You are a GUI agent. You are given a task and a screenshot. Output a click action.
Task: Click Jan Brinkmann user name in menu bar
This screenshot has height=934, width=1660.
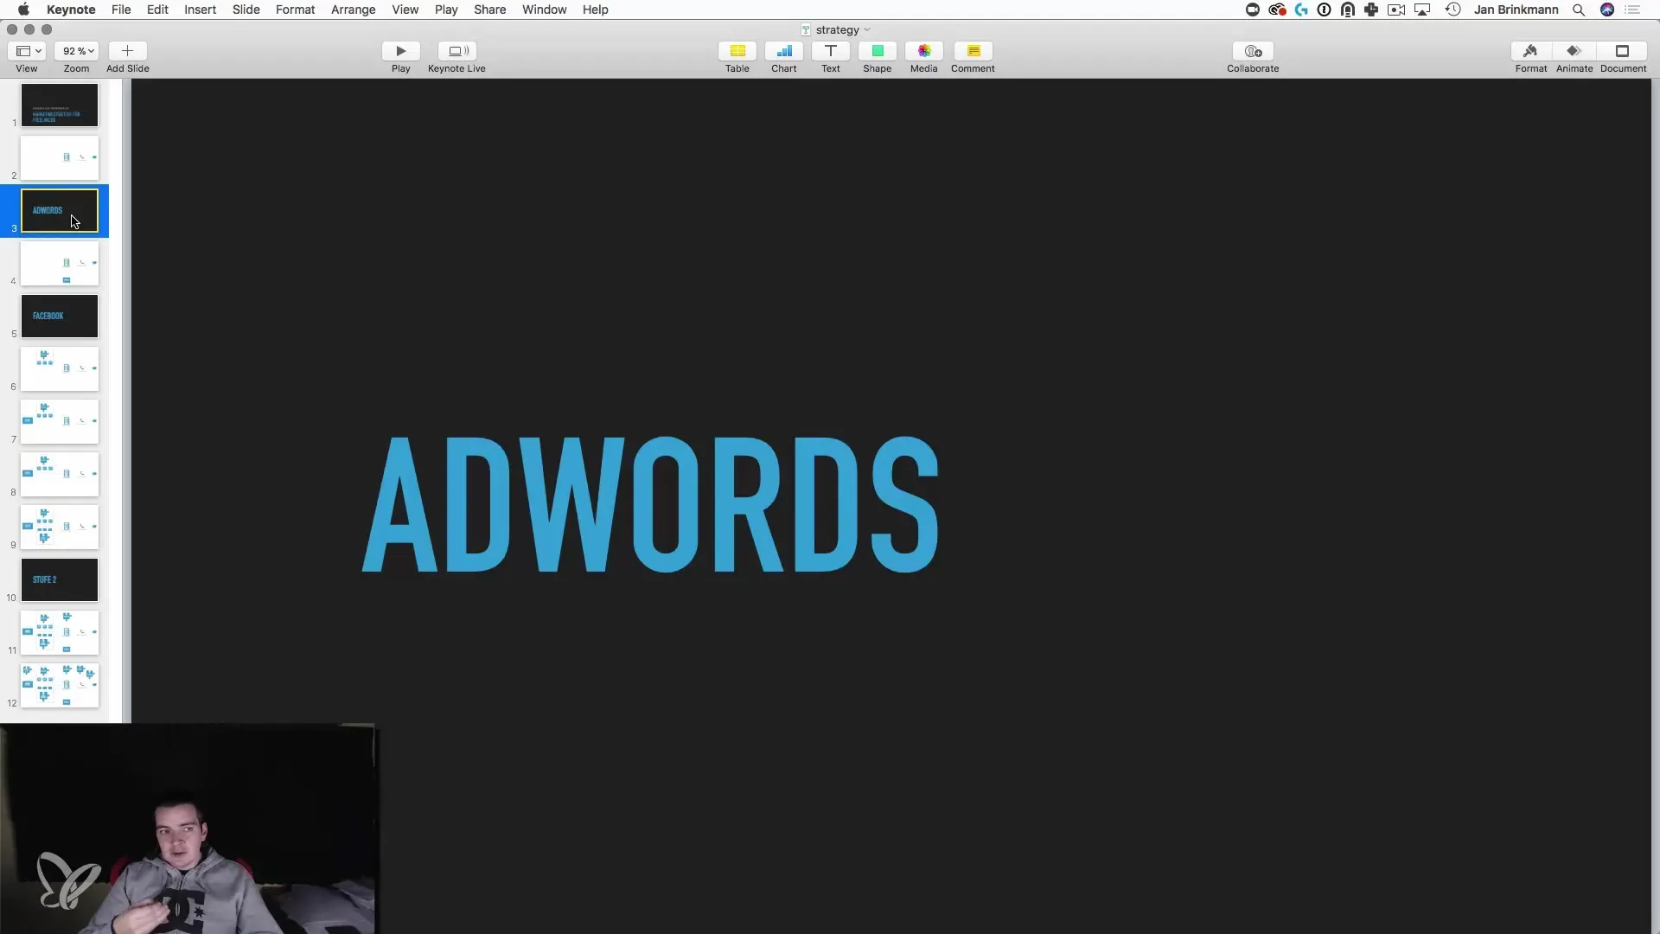[1516, 10]
